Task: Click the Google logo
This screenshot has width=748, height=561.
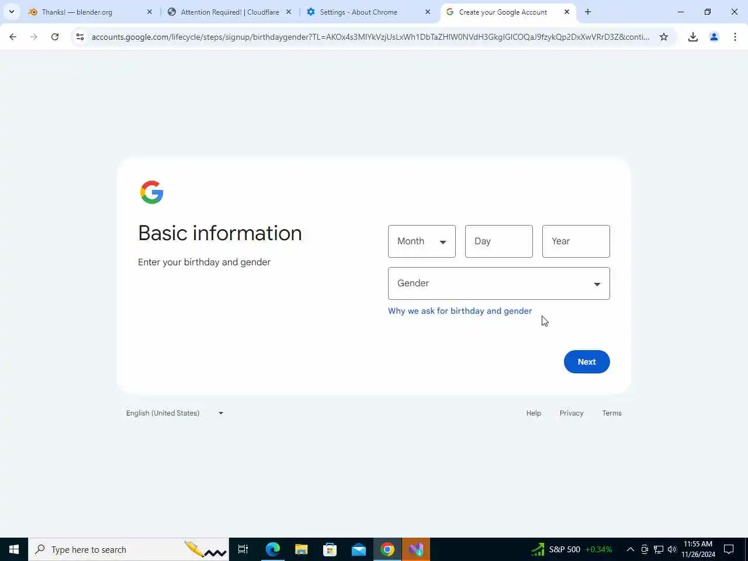Action: tap(152, 192)
